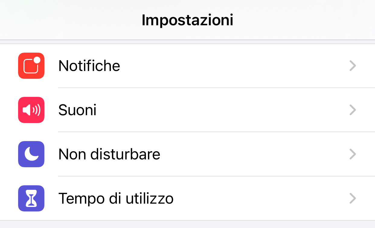Viewport: 375px width, 228px height.
Task: Go to the Tempo di utilizzo label
Action: (116, 199)
